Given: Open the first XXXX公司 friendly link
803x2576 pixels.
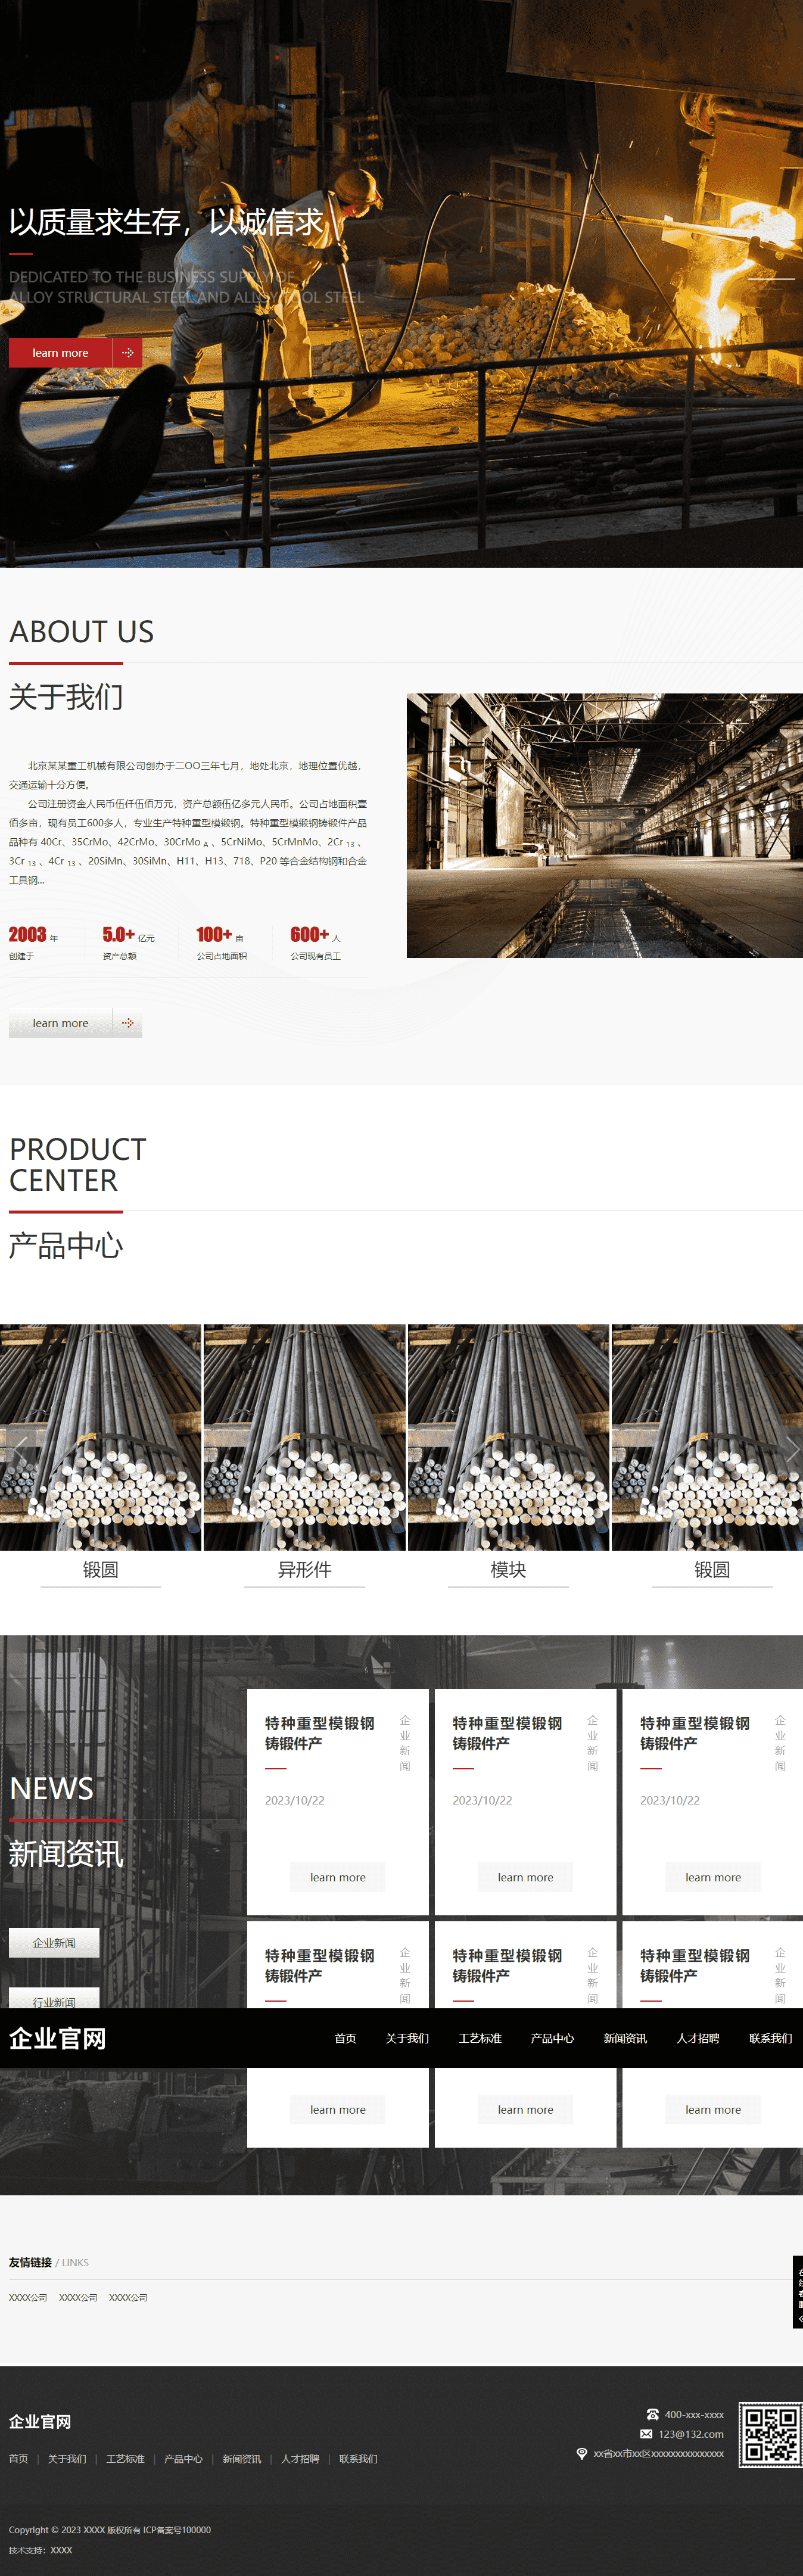Looking at the screenshot, I should click(x=28, y=2297).
